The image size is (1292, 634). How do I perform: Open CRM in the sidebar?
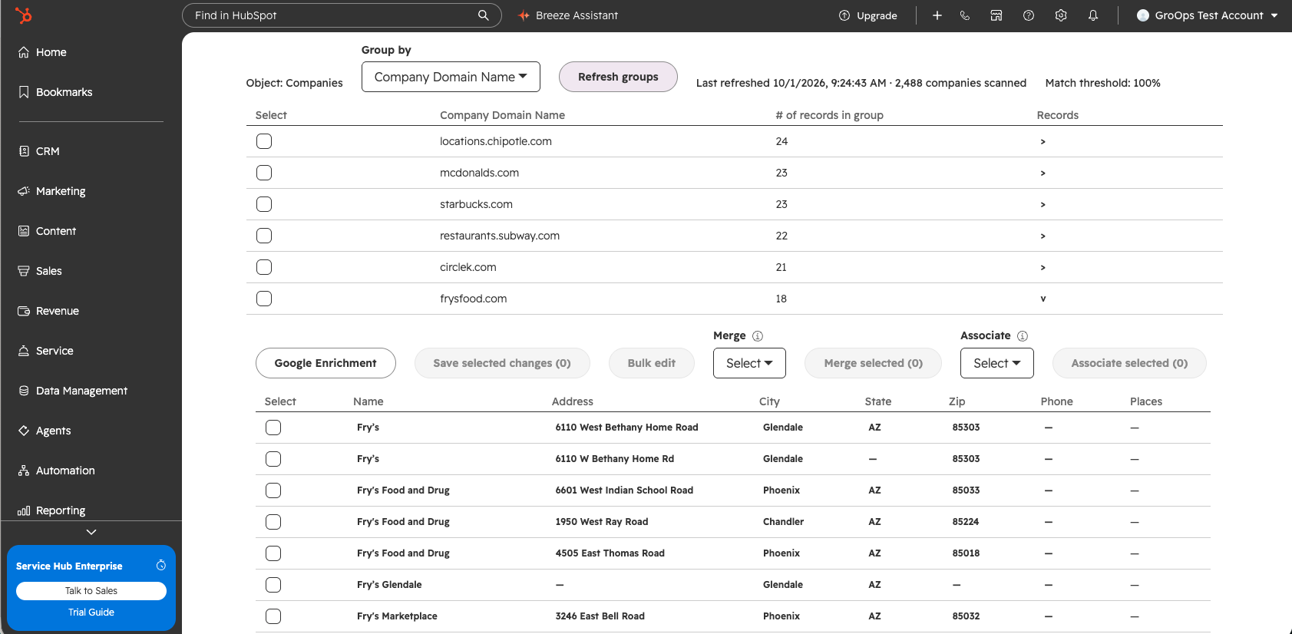click(38, 151)
